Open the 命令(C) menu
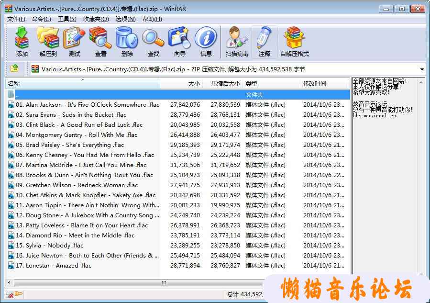 pyautogui.click(x=42, y=19)
